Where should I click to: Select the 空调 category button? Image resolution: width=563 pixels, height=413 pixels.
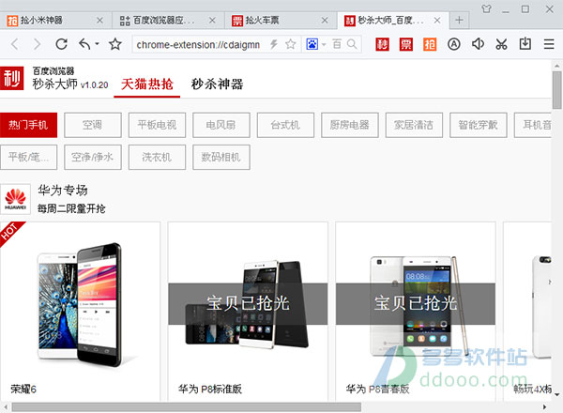coord(93,125)
